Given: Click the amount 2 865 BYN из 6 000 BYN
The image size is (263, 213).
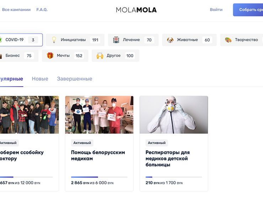Looking at the screenshot, I should click(x=92, y=183).
